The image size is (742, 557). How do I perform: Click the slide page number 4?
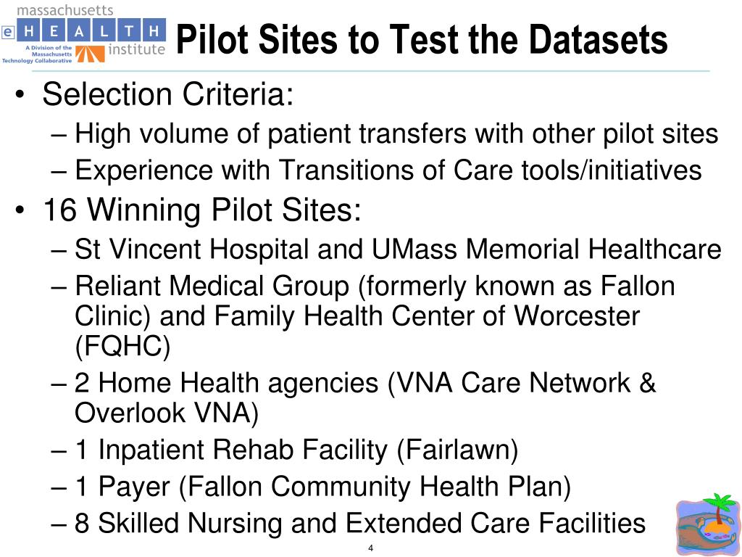(370, 548)
